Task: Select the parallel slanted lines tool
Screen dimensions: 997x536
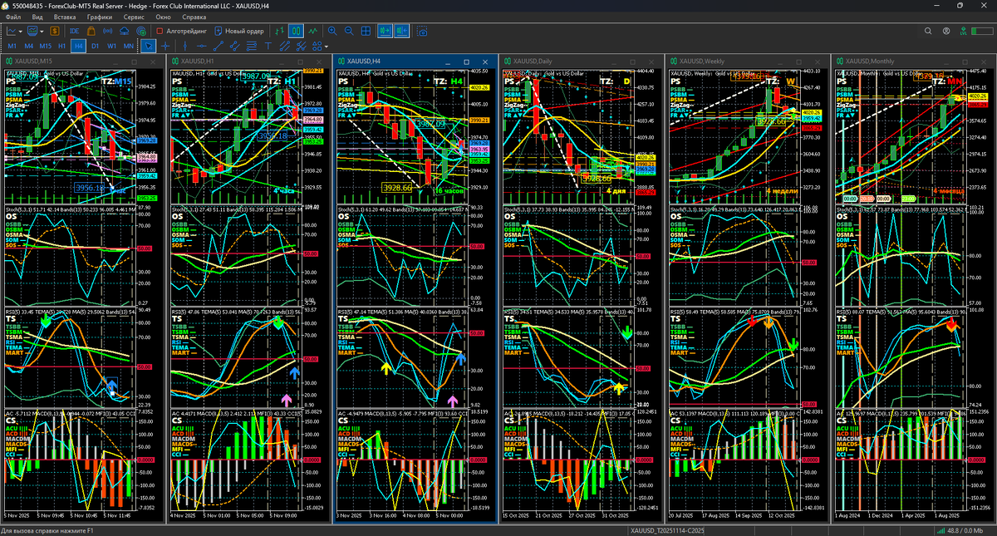Action: point(284,46)
